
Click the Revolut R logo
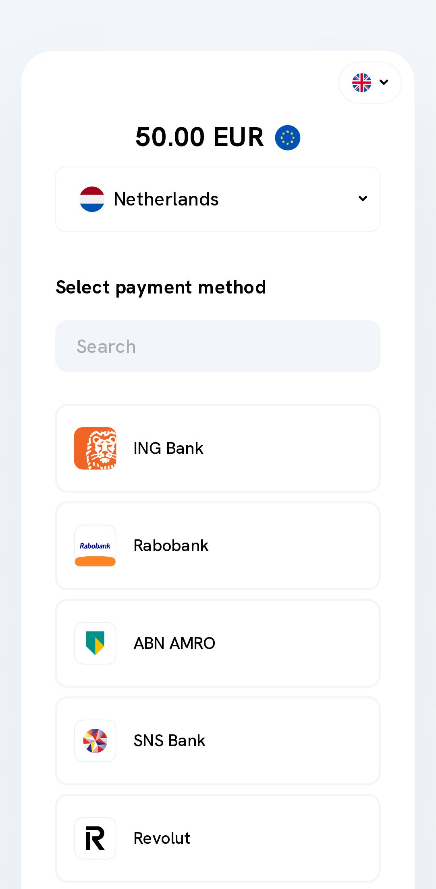(x=95, y=838)
